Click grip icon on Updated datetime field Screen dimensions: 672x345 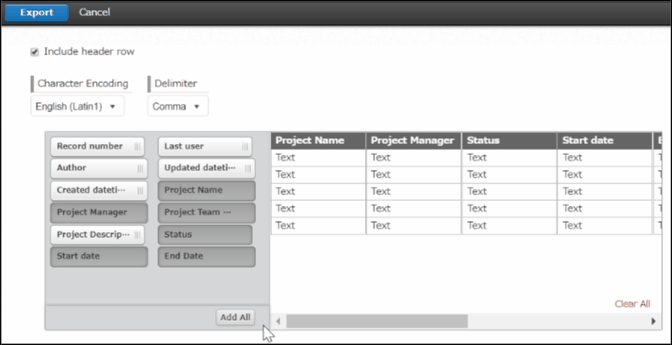coord(245,168)
